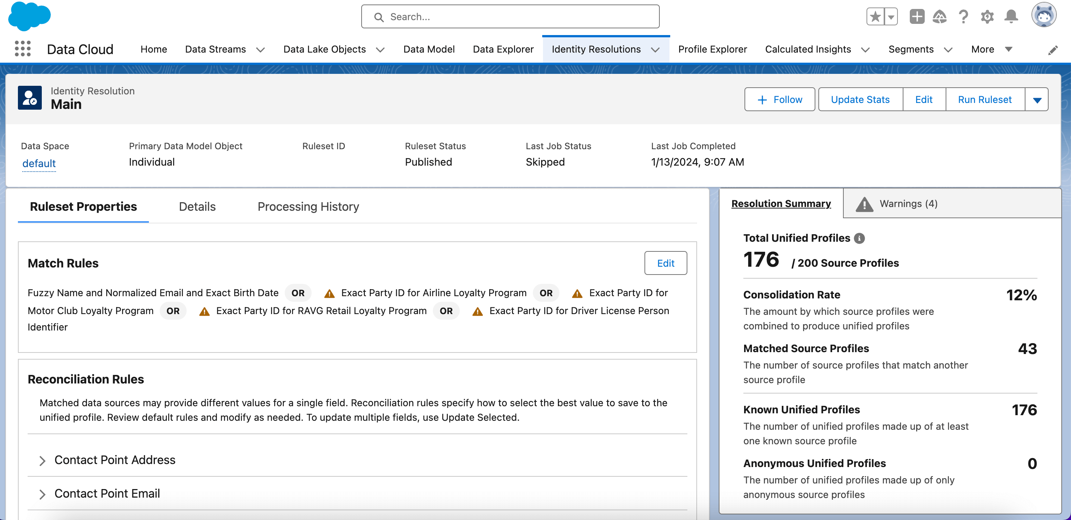Click Follow to track this ruleset
1071x520 pixels.
(x=779, y=99)
